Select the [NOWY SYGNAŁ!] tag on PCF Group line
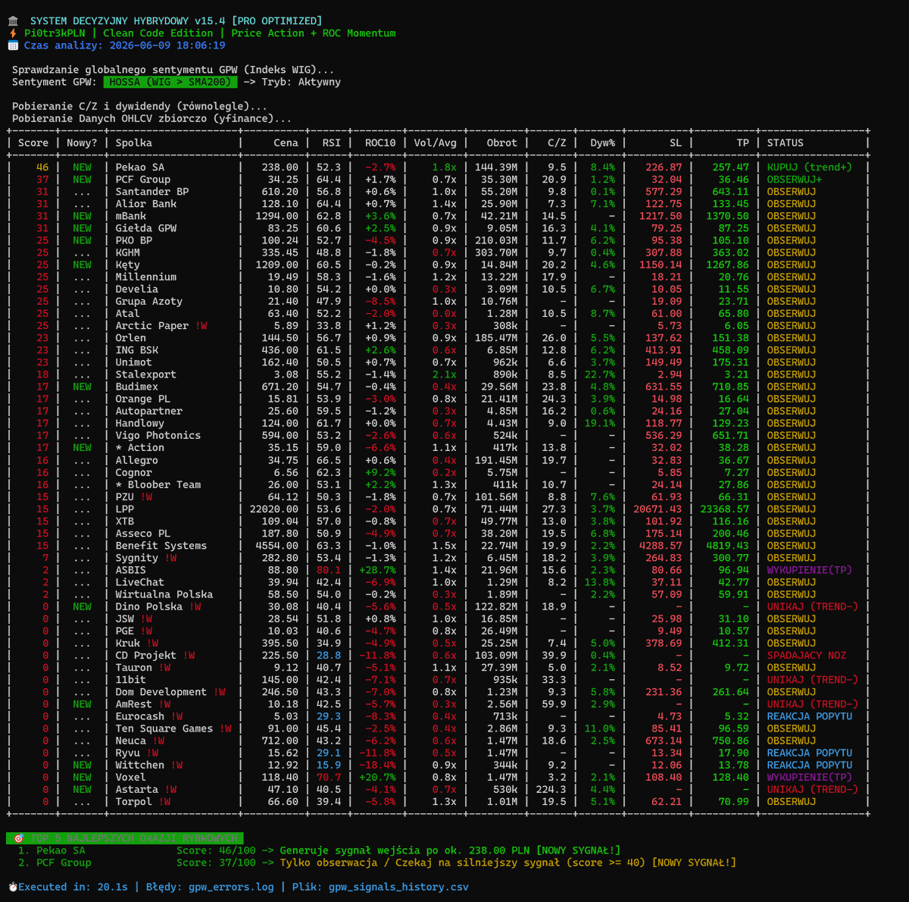This screenshot has height=902, width=909. 694,863
